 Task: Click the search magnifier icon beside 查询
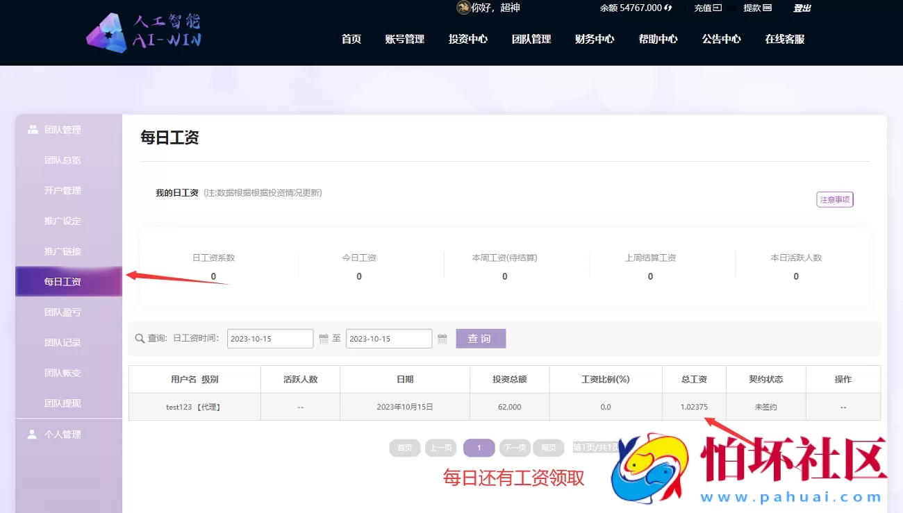pos(140,338)
